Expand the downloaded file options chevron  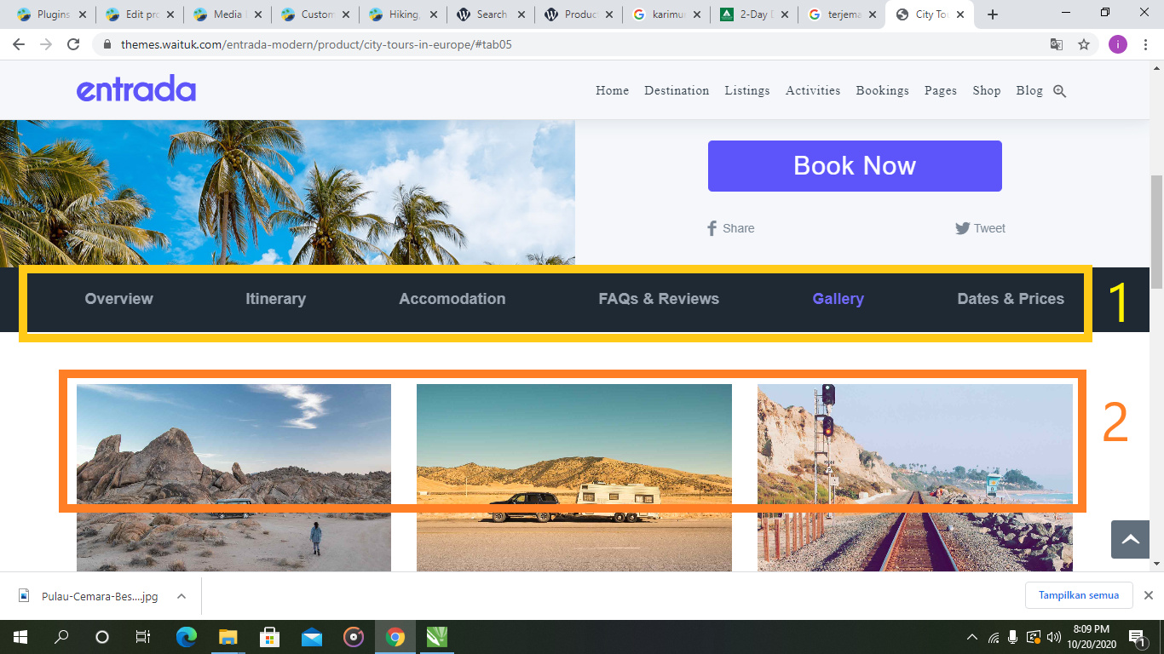[182, 596]
